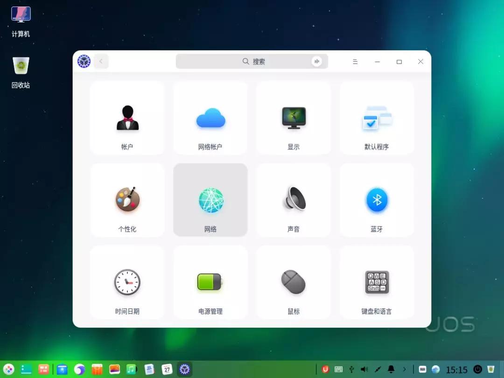This screenshot has width=504, height=378.
Task: Open the 网络帐户 cloud settings
Action: tap(210, 118)
